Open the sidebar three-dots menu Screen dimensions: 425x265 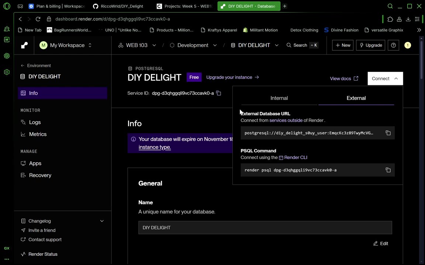(x=7, y=259)
